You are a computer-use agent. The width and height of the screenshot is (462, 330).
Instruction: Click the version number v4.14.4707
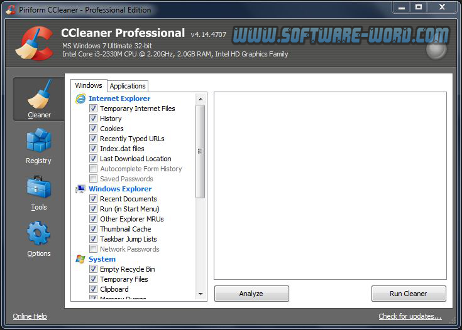pos(208,35)
